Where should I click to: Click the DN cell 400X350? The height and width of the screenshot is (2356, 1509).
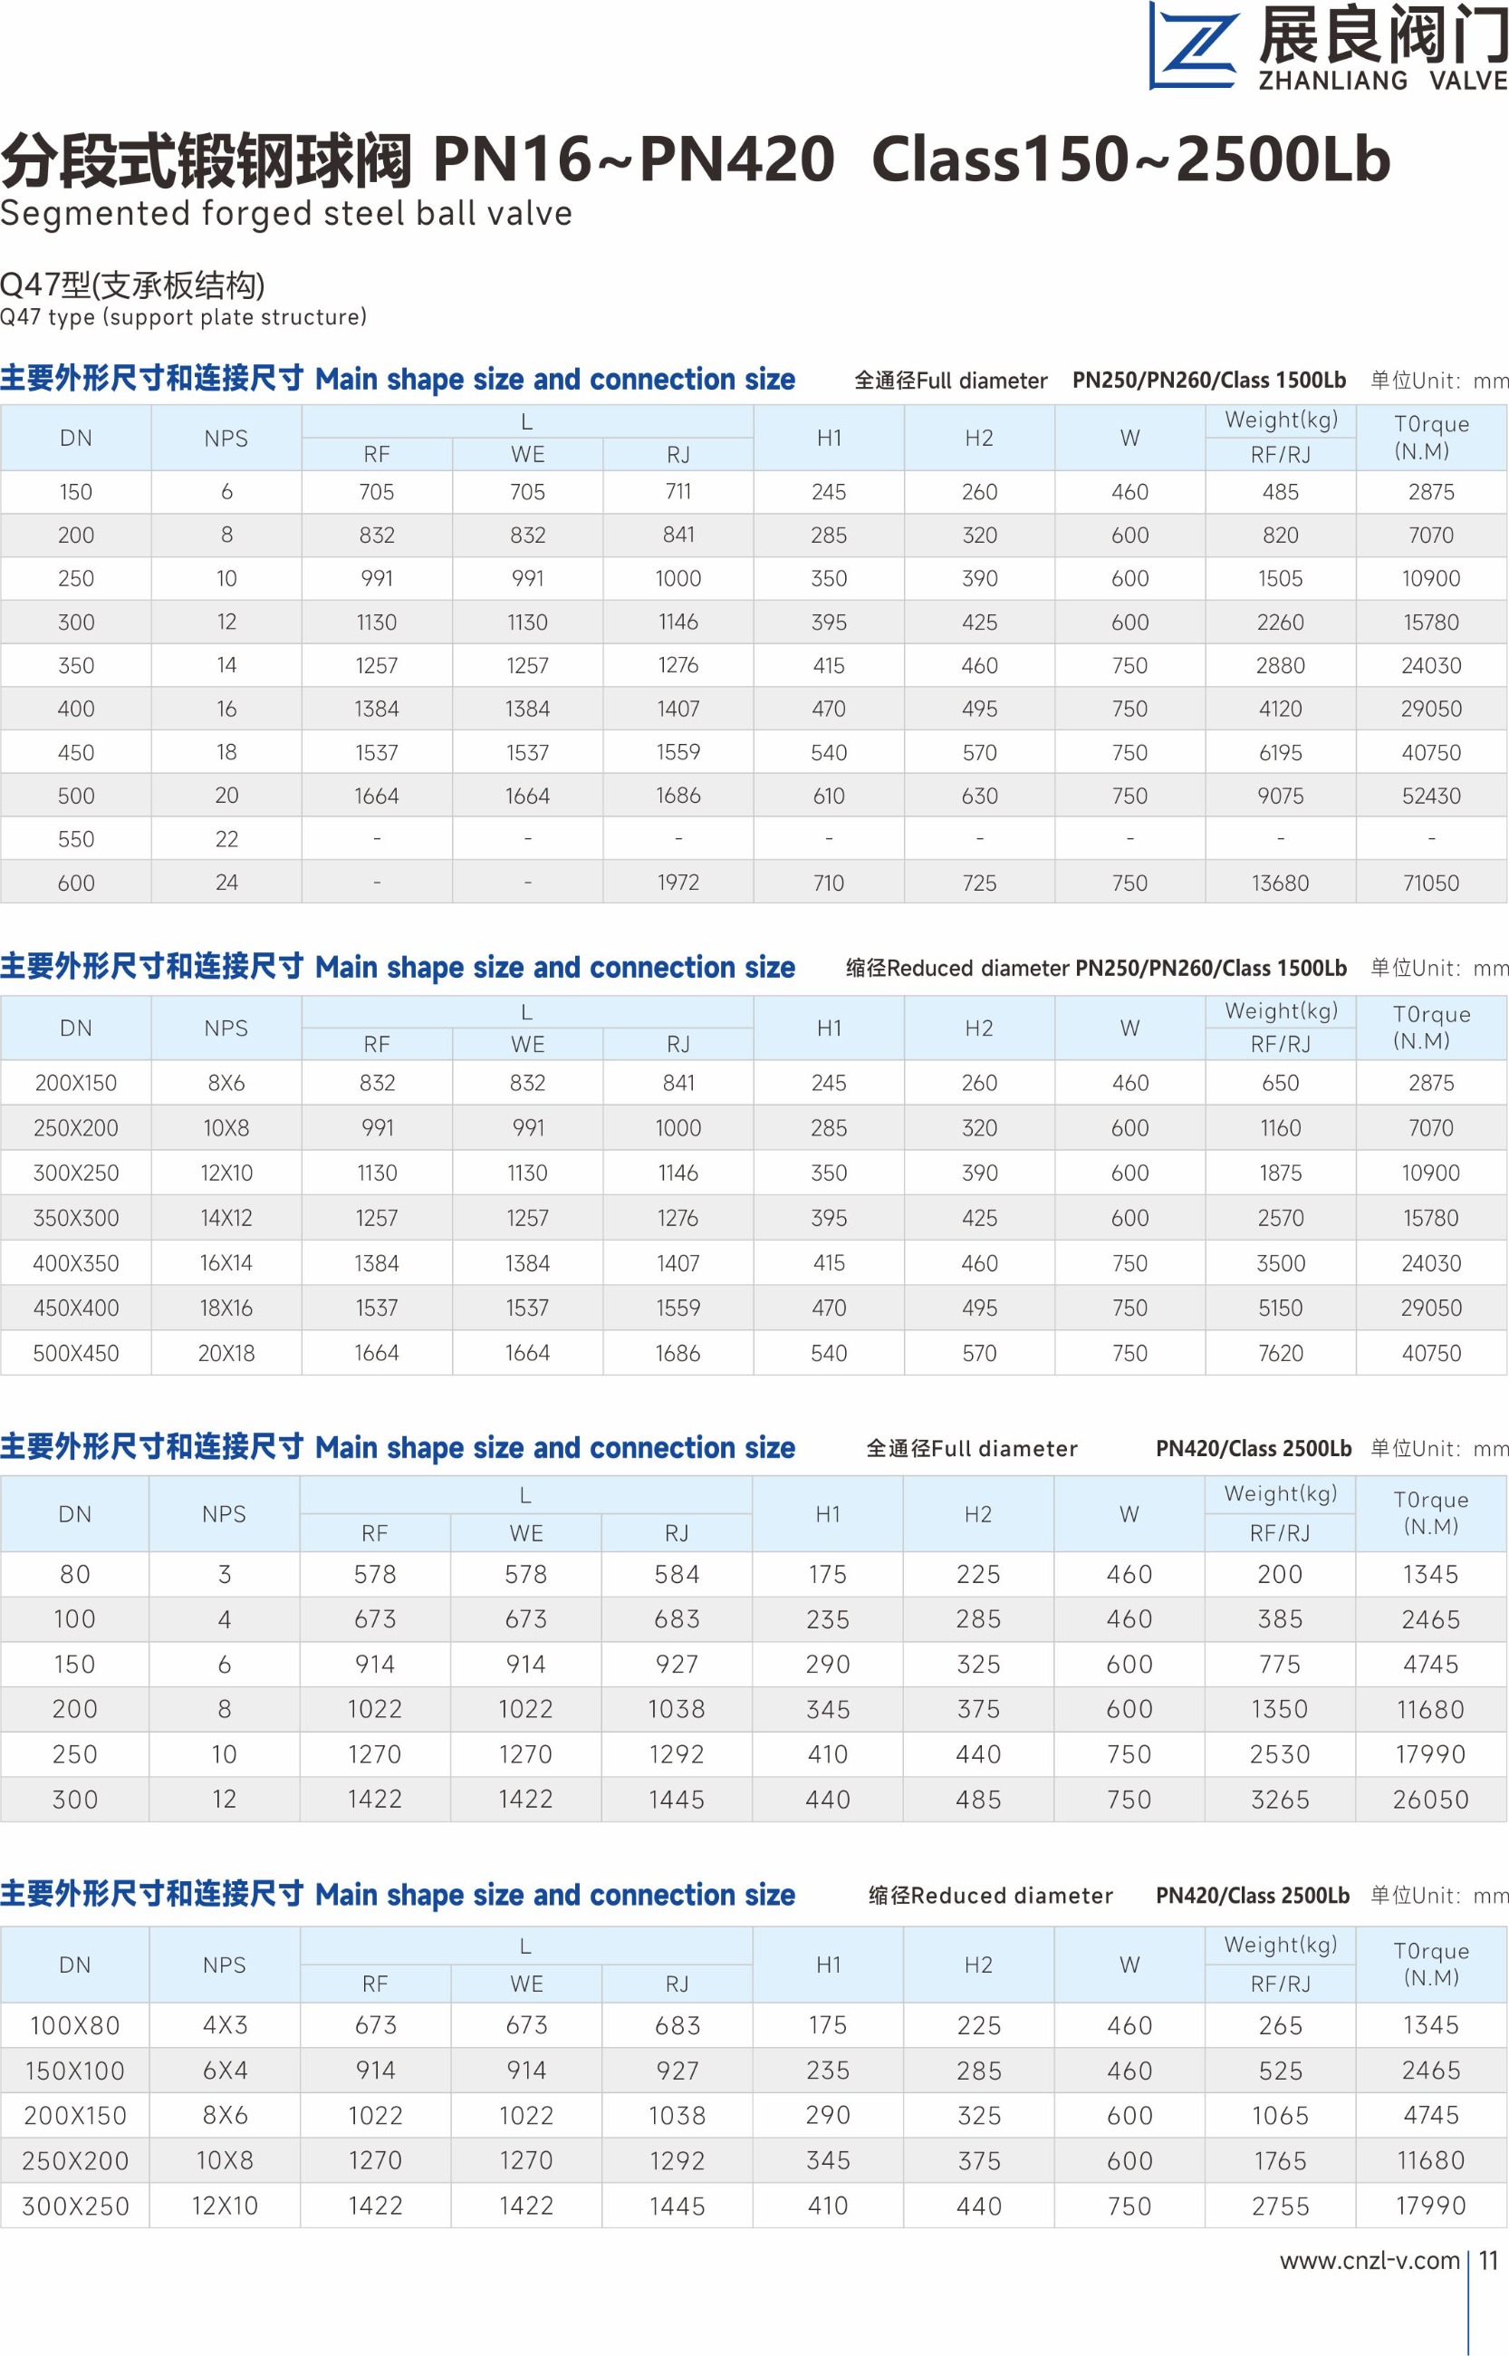[75, 1263]
